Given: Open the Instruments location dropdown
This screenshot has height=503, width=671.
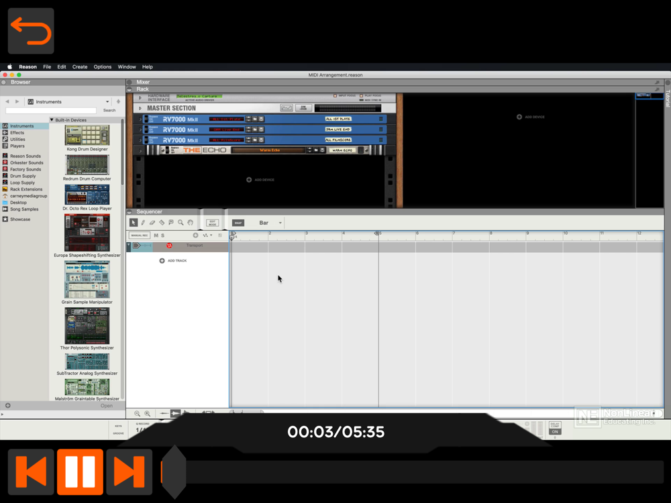Looking at the screenshot, I should [x=68, y=102].
